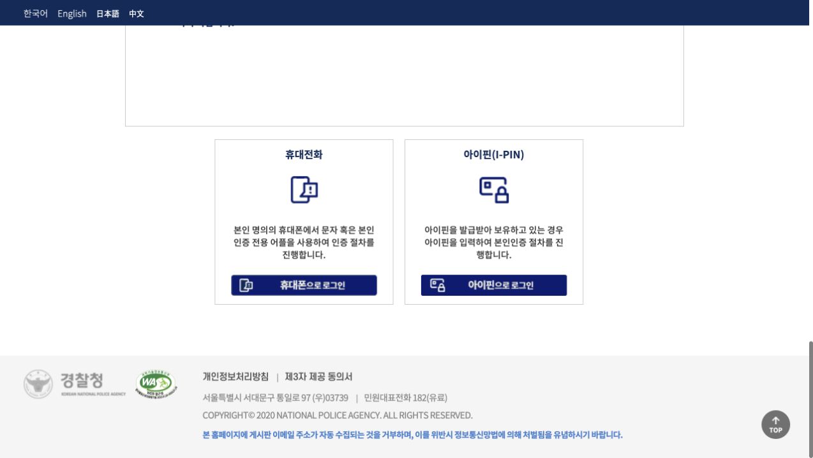
Task: Click the I-PIN authentication description paragraph
Action: coord(494,243)
